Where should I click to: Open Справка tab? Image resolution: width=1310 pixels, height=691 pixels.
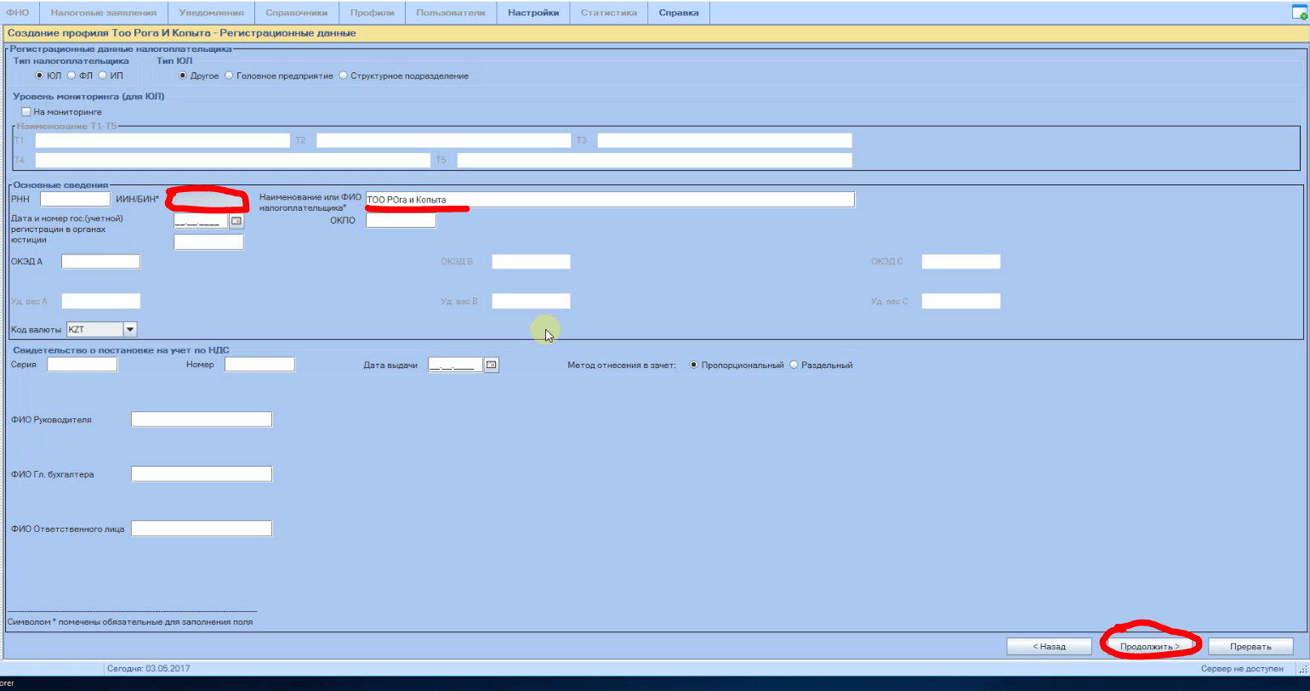(x=679, y=13)
